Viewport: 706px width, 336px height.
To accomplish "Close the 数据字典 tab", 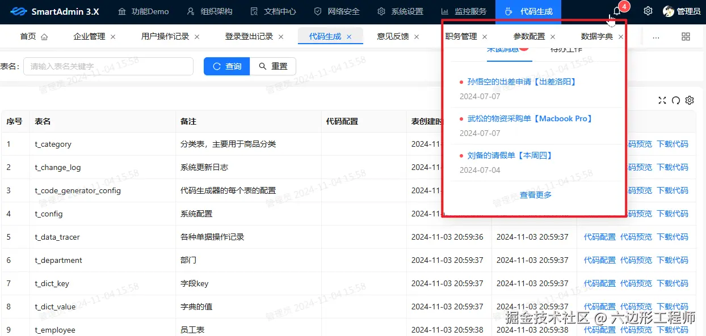I will coord(621,37).
